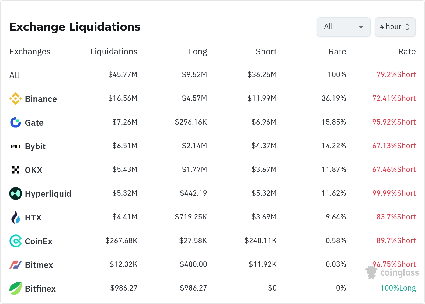Sort by the Long column header
This screenshot has width=425, height=304.
tap(198, 51)
